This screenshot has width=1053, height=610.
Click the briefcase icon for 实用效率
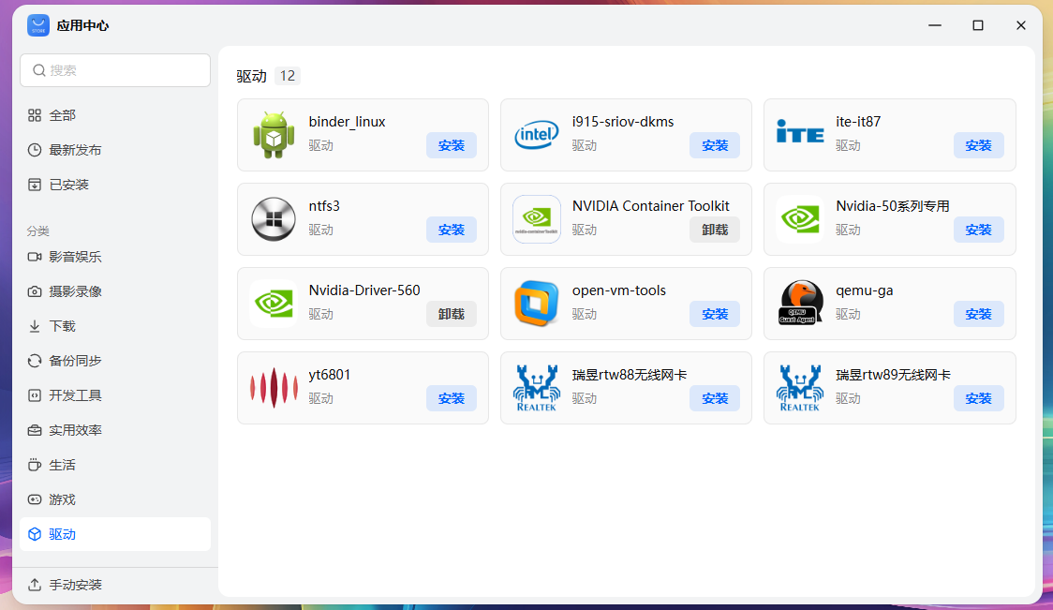pos(35,431)
